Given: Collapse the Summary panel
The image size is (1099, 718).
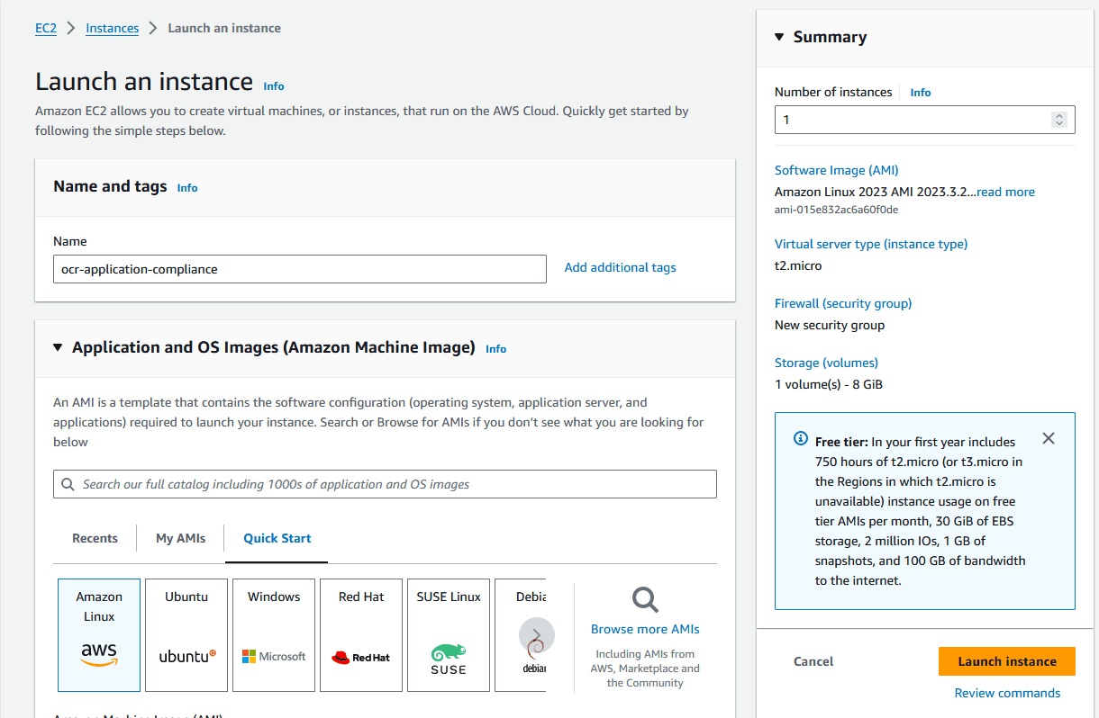Looking at the screenshot, I should tap(780, 37).
